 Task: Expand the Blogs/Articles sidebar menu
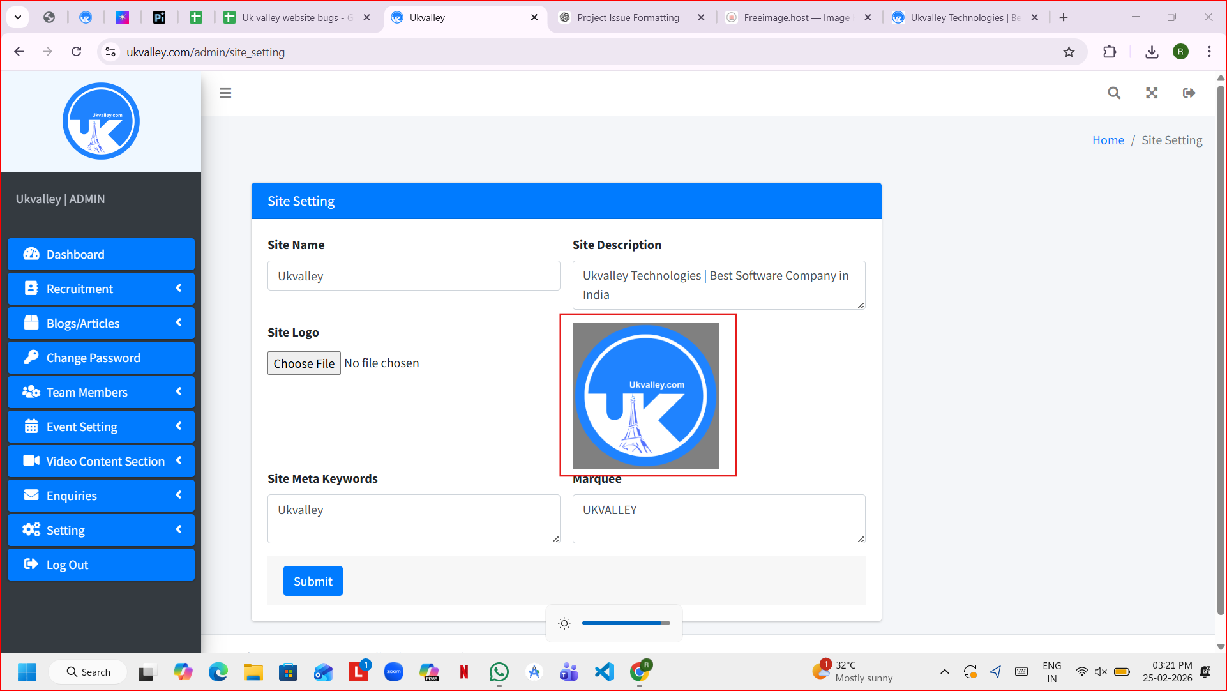101,323
